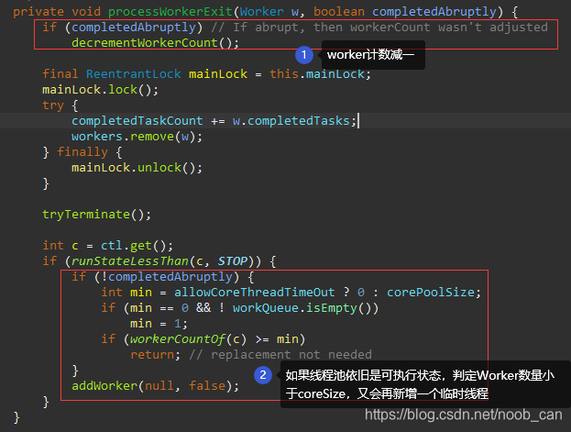Screen dimensions: 571x432
Task: Click the decrementWorkerCount() call
Action: coord(156,43)
